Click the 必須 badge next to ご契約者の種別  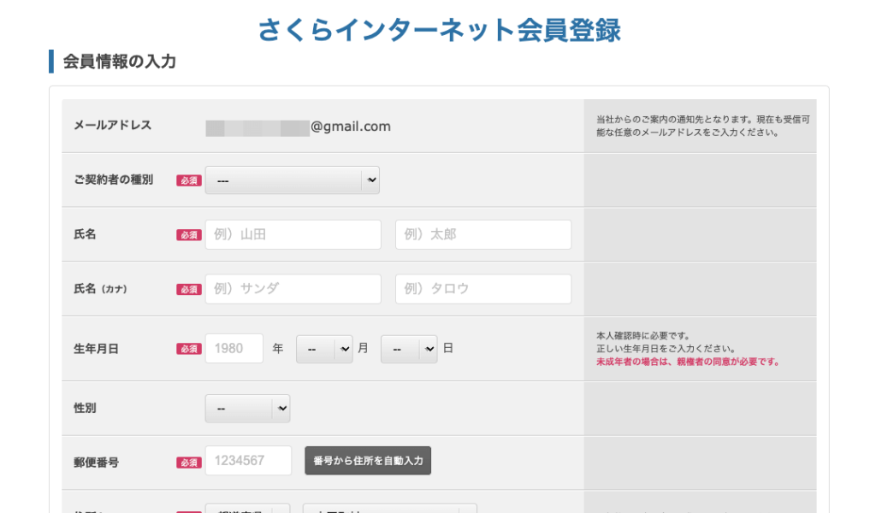[189, 180]
